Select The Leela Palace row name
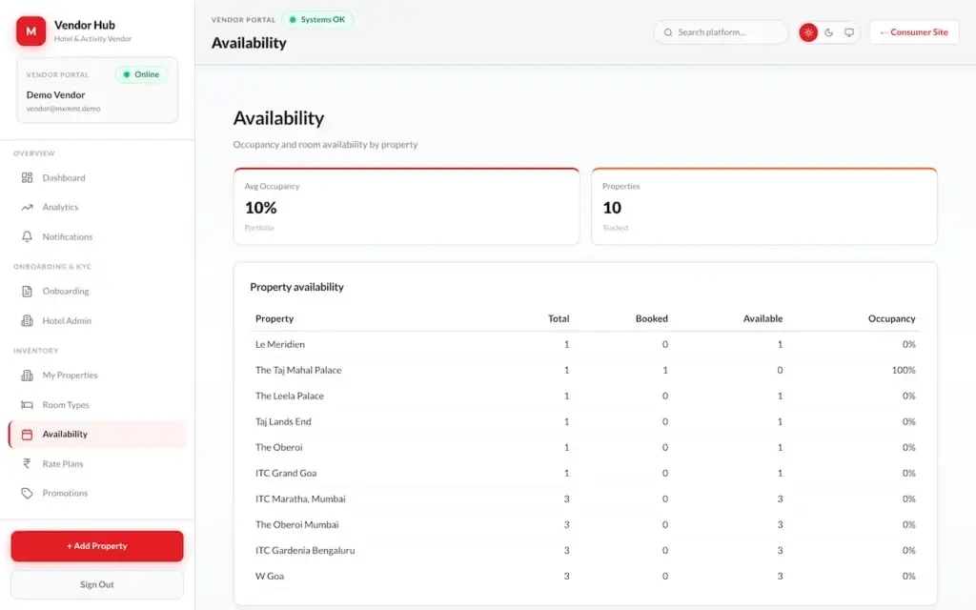Screen dimensions: 976x610 [x=290, y=396]
